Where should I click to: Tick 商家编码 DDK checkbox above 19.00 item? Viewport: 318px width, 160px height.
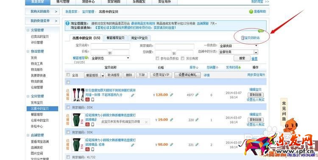point(68,107)
